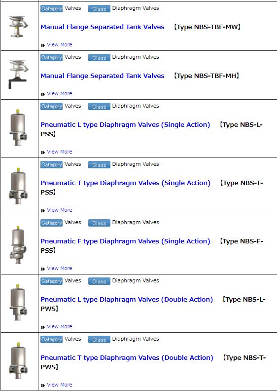Open Manual Flange Separated Tank Valves NBS-TBF-MH link
The width and height of the screenshot is (277, 391).
tap(103, 76)
